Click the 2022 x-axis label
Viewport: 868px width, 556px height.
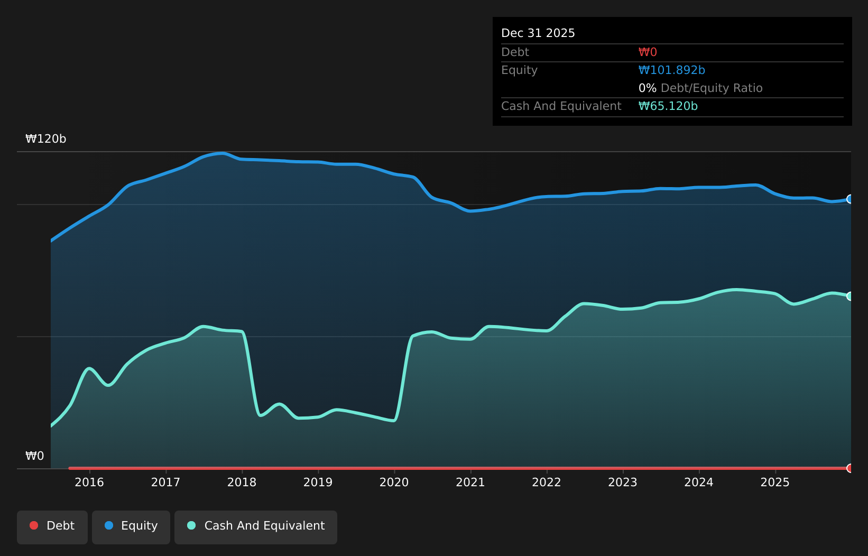pos(547,483)
